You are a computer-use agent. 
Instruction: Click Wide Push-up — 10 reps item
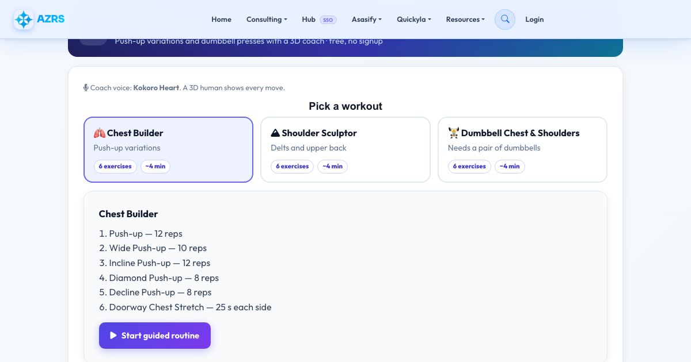[x=158, y=248]
